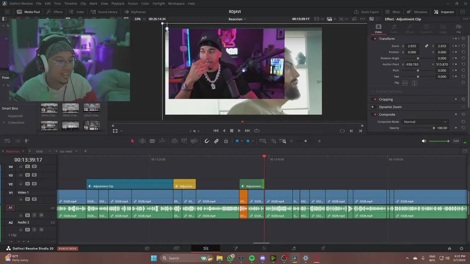Open the Keyframes panel
This screenshot has width=470, height=264.
coord(135,12)
